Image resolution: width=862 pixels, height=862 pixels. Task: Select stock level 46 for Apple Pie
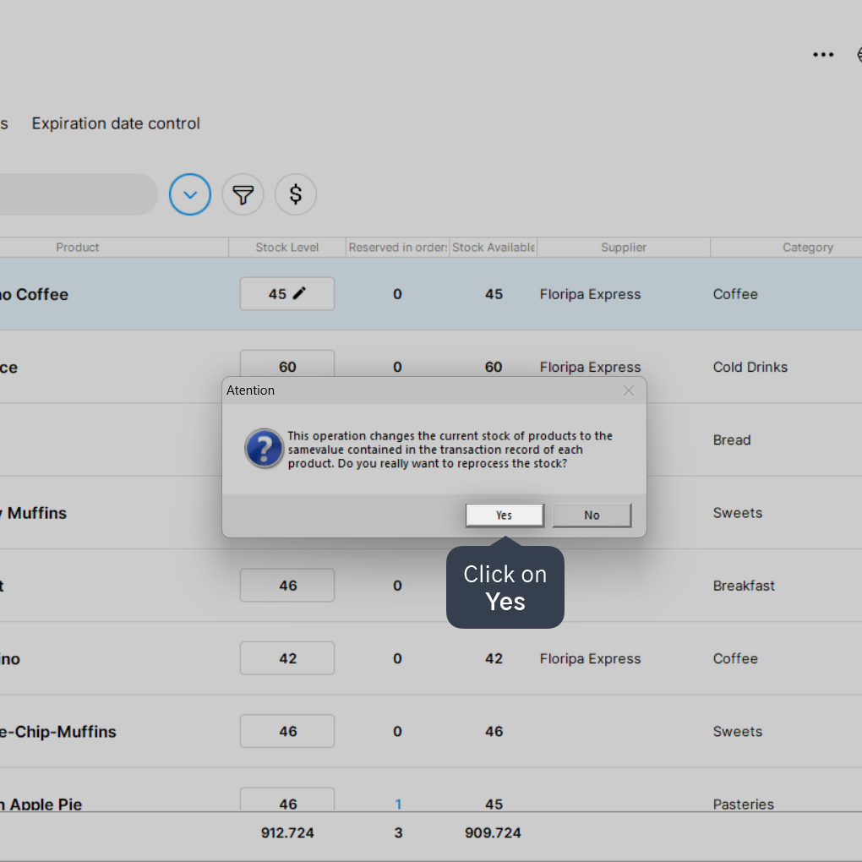pyautogui.click(x=287, y=799)
